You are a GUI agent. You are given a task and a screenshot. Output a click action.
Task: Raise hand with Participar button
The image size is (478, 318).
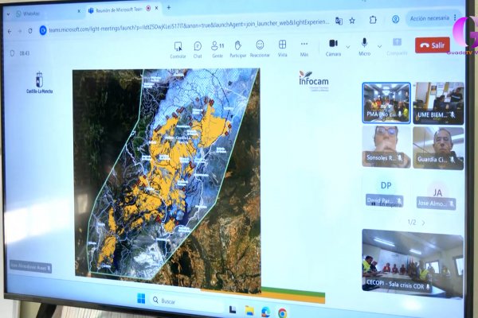pyautogui.click(x=237, y=49)
